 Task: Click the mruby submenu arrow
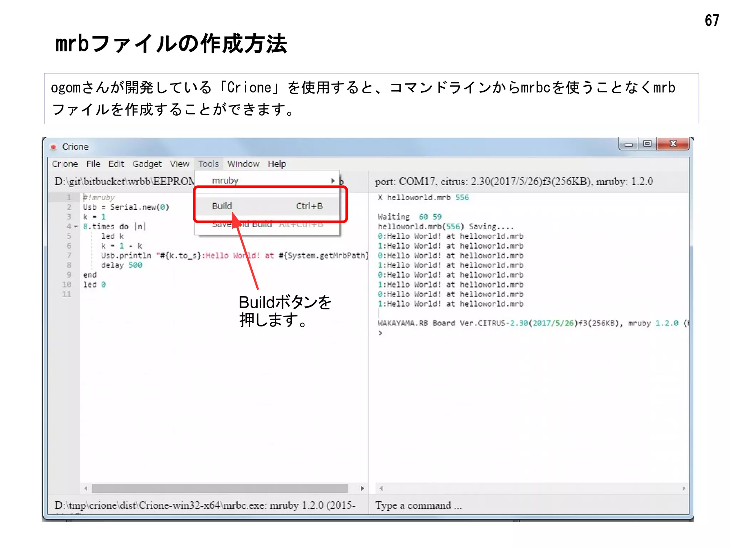point(333,181)
